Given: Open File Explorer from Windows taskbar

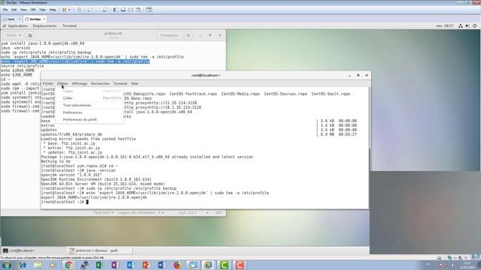Looking at the screenshot, I should click(38, 265).
